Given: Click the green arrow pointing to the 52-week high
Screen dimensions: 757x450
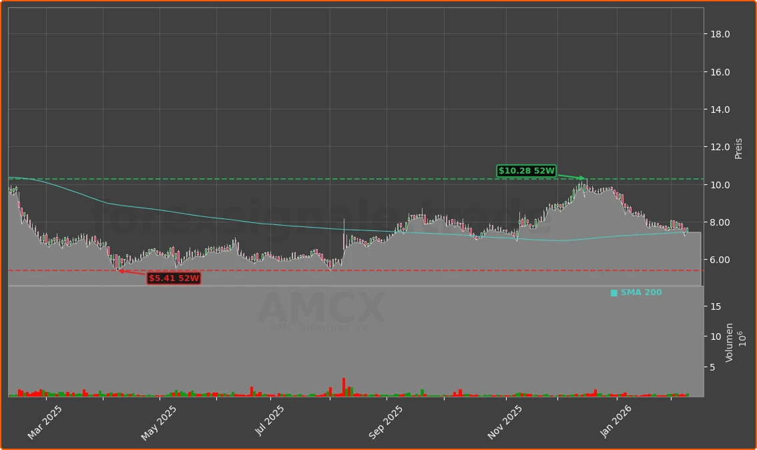Looking at the screenshot, I should (571, 176).
